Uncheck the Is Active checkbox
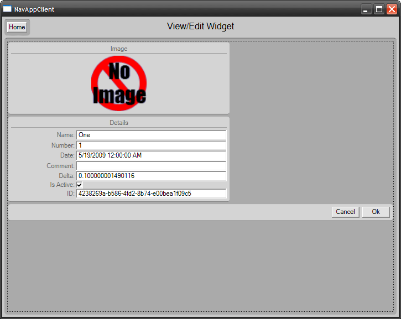Viewport: 401px width, 319px height. pyautogui.click(x=80, y=185)
